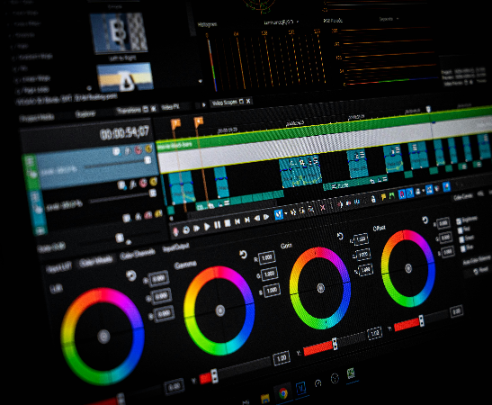Image resolution: width=492 pixels, height=405 pixels.
Task: Switch to Project Media tab
Action: (37, 118)
